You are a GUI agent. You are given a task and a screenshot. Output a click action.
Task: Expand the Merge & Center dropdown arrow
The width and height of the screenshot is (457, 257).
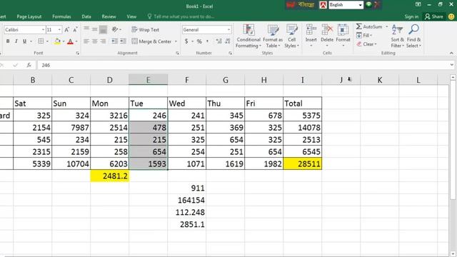point(176,41)
